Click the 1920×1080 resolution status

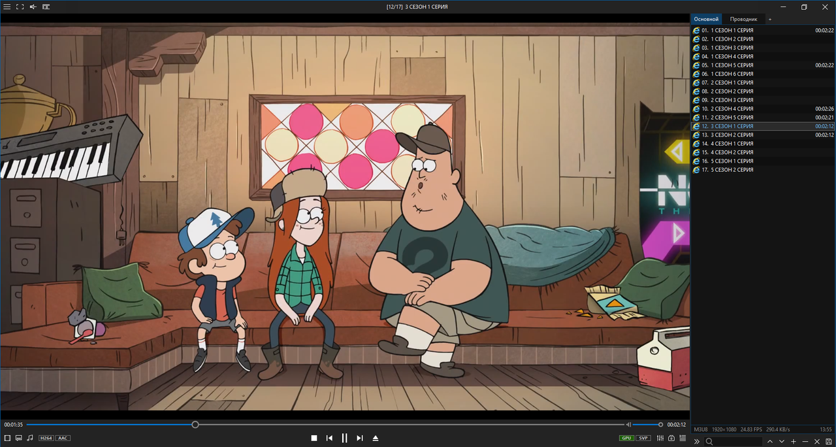(x=724, y=429)
